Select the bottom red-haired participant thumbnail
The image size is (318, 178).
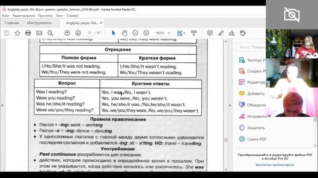coord(292,102)
